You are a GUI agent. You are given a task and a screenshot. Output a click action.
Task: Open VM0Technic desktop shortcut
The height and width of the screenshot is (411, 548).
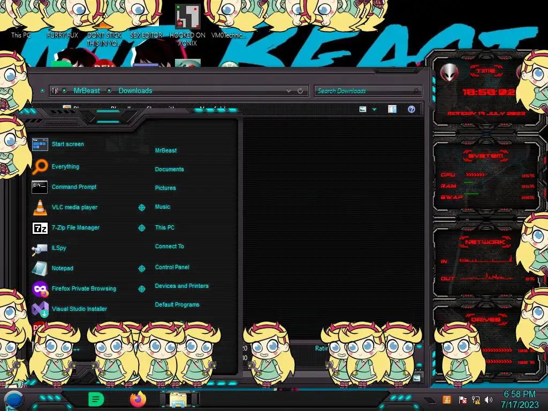tap(229, 35)
